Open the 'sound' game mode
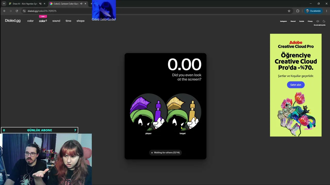The width and height of the screenshot is (330, 185). click(x=56, y=21)
